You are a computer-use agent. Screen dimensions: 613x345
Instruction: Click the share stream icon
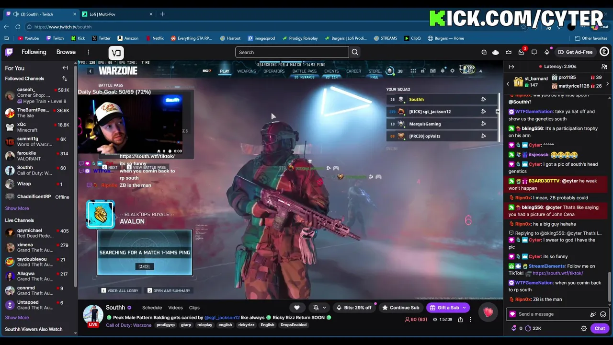(460, 320)
